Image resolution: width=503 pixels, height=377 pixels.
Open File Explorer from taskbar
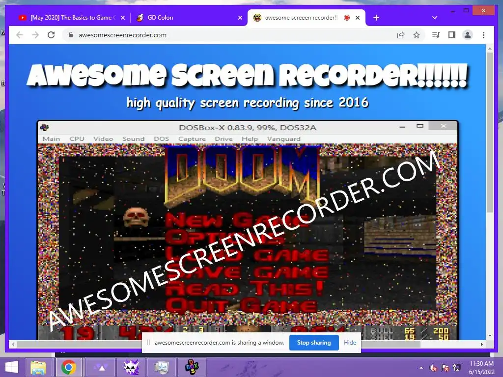tap(38, 367)
